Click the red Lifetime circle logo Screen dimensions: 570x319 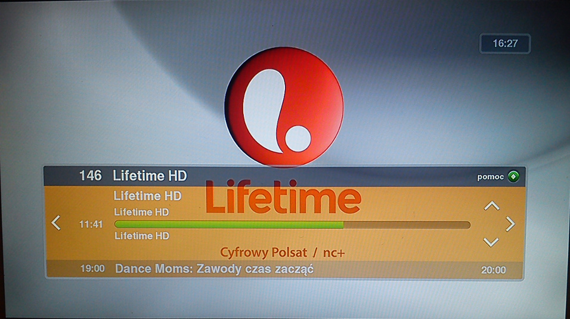[x=284, y=107]
